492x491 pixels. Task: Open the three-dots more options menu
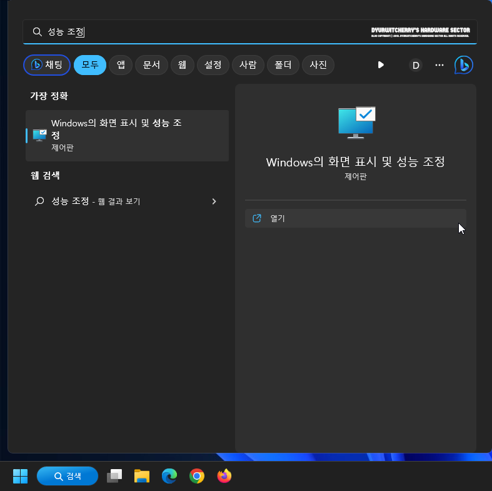[439, 65]
